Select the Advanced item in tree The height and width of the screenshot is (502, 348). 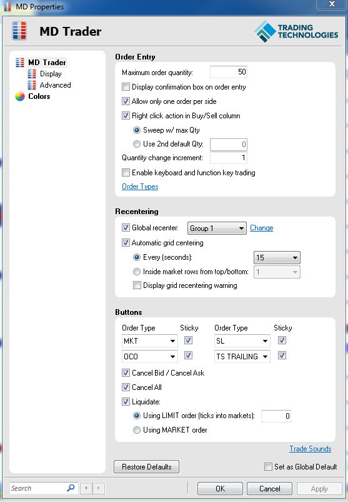55,85
